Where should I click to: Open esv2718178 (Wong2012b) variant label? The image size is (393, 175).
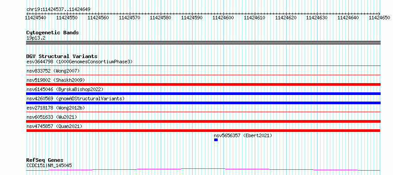56,108
